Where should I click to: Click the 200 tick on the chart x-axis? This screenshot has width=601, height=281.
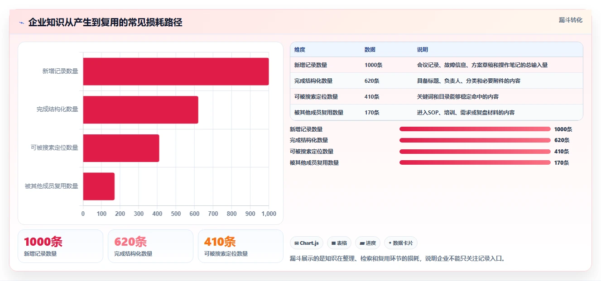(x=120, y=214)
